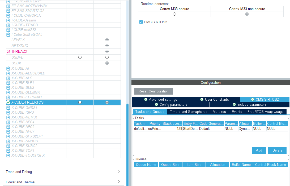Screen dimensions: 290x186
Task: Click the download icon for FP-SNS-SMARTAG2
Action: click(8, 11)
